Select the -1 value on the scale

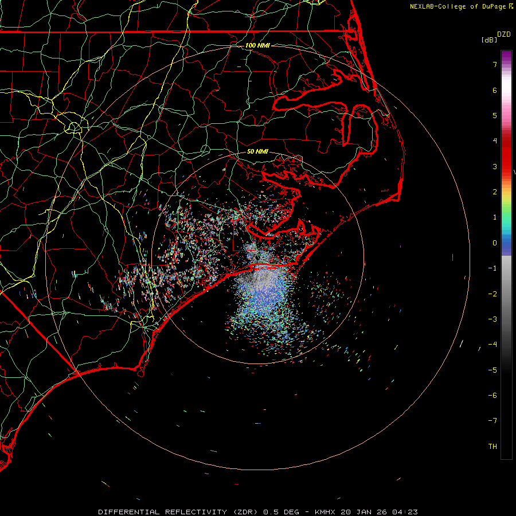coord(492,268)
